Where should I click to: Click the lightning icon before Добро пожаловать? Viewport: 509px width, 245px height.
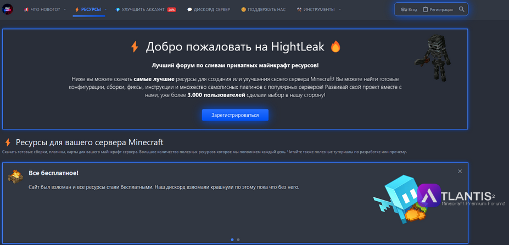[x=135, y=47]
